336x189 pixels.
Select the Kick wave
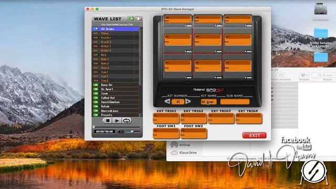115,55
